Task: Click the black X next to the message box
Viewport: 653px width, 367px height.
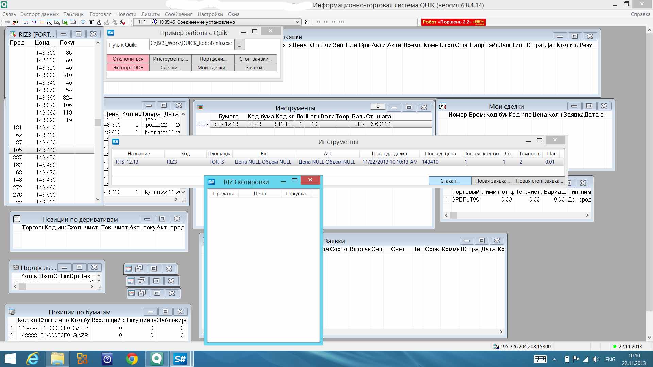Action: 307,22
